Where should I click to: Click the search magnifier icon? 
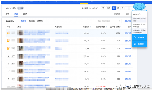pos(119,21)
